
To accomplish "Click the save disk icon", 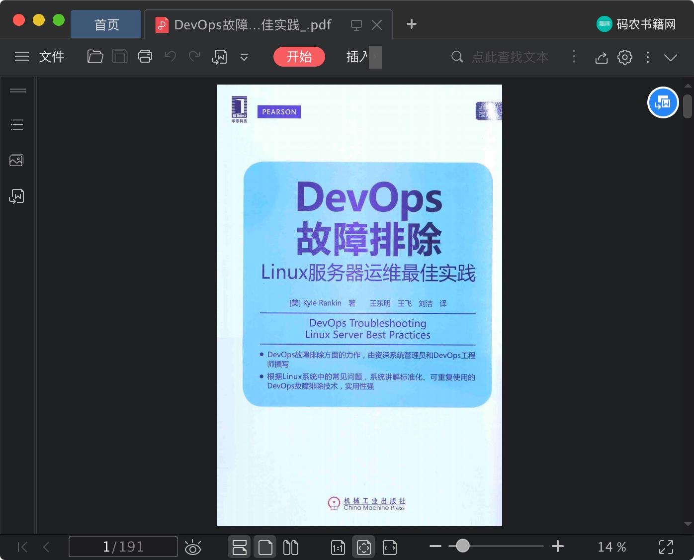I will (x=120, y=57).
